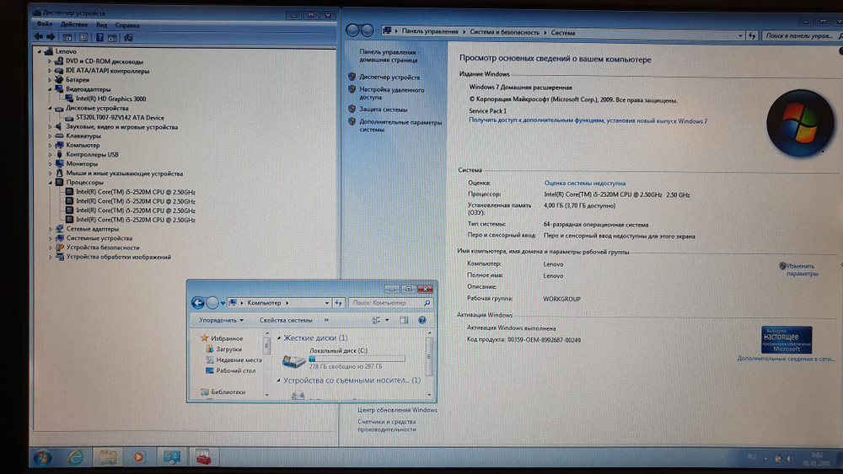Click Back button in Компьютер explorer window
The height and width of the screenshot is (474, 843).
pyautogui.click(x=197, y=303)
